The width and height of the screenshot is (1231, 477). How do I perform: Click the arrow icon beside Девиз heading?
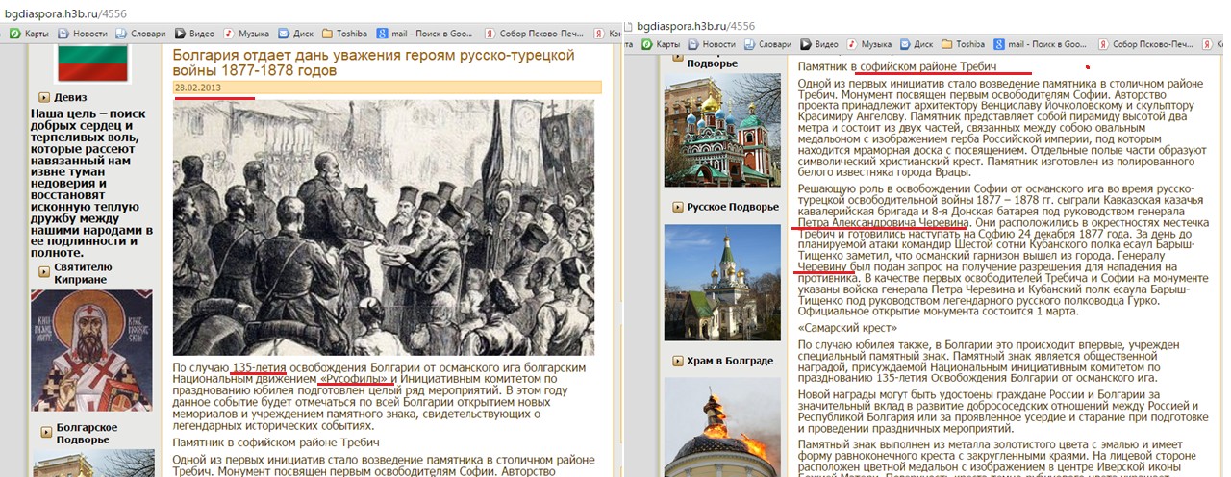[44, 97]
